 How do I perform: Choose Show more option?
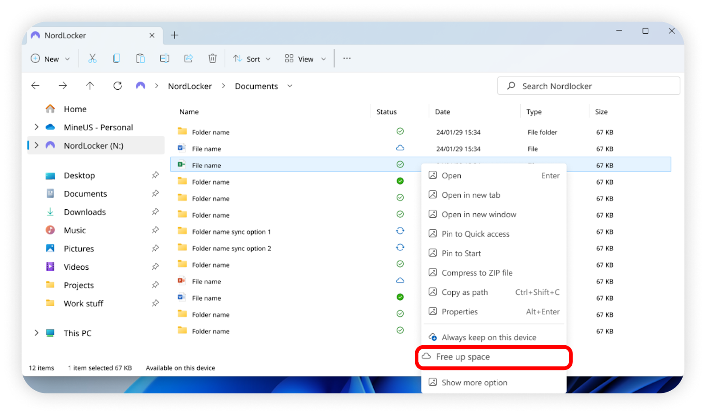(x=494, y=382)
